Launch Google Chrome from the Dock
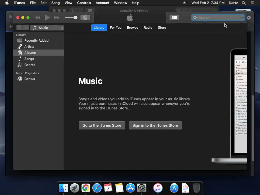Image resolution: width=260 pixels, height=195 pixels. 86,188
